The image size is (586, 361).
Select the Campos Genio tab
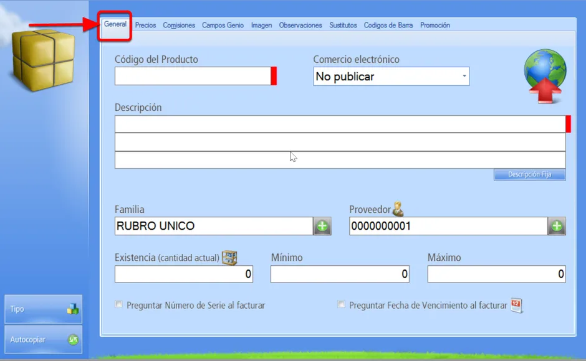223,26
